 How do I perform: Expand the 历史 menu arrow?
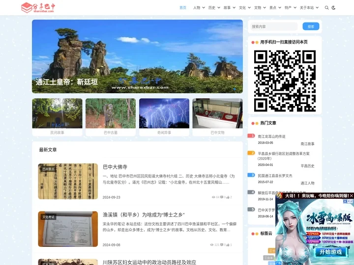(219, 8)
